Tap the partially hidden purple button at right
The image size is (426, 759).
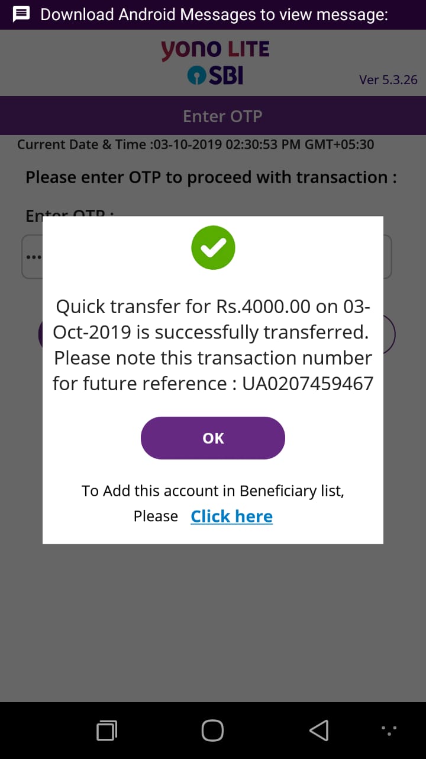point(389,334)
